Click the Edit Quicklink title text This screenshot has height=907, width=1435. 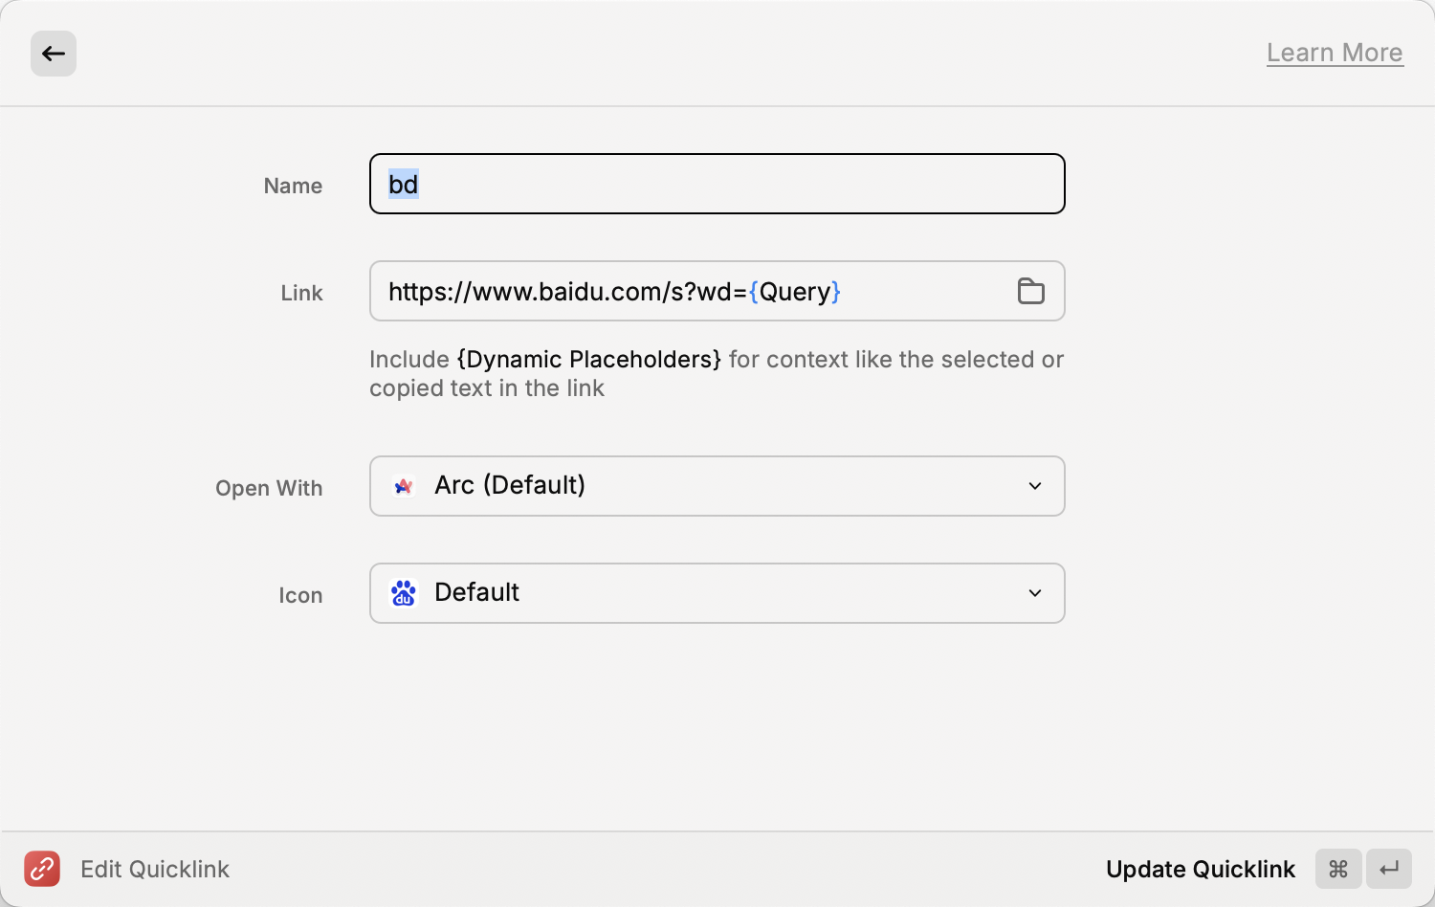155,869
